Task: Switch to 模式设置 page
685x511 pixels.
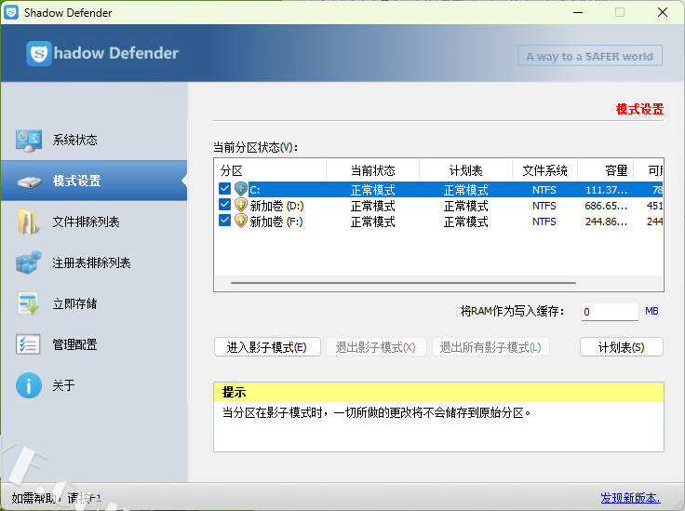Action: click(x=94, y=181)
